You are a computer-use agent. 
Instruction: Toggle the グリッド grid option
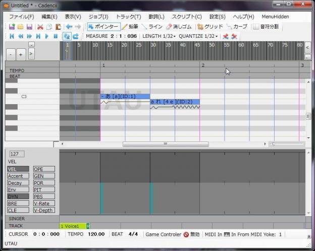pos(210,27)
